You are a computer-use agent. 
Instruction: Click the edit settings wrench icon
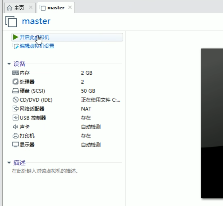click(15, 46)
